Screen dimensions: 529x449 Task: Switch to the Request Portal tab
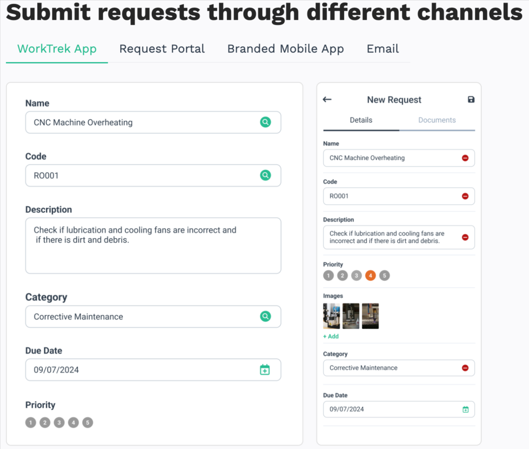click(x=162, y=49)
